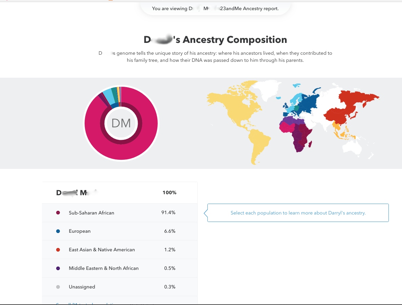The height and width of the screenshot is (305, 402).
Task: Click the DM initials in the donut center
Action: tap(121, 123)
